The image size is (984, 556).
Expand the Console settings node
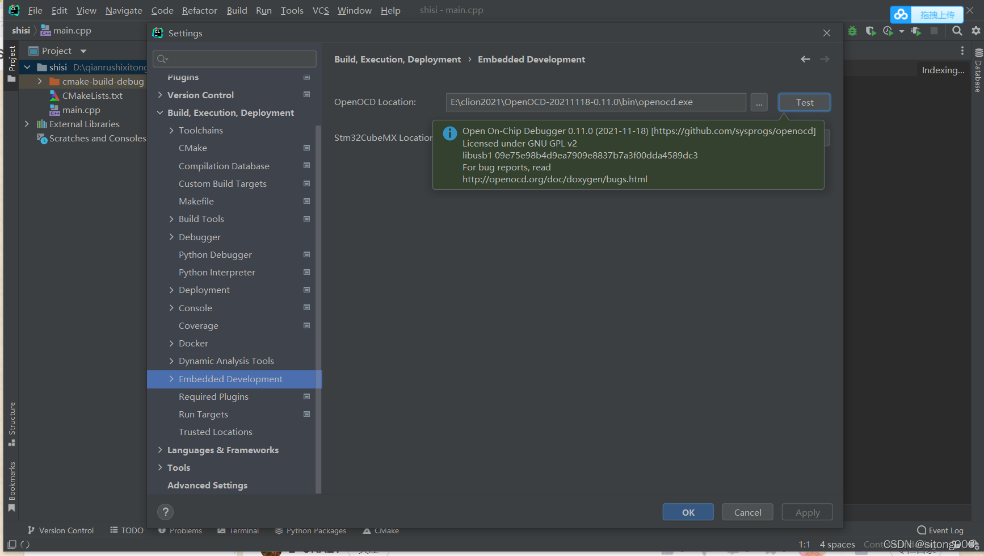pos(171,308)
